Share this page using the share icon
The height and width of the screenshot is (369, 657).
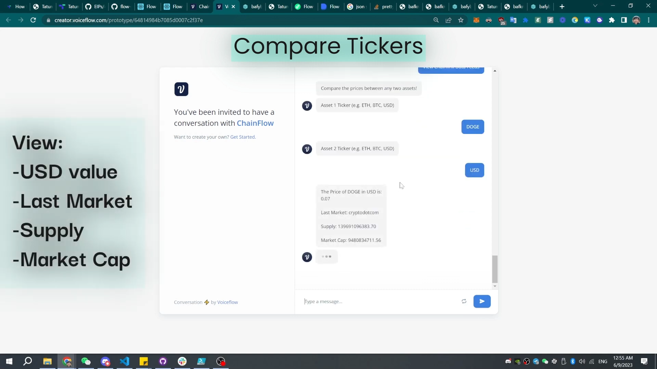pos(448,20)
